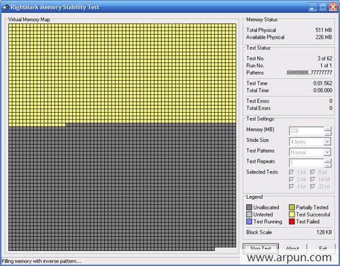Image resolution: width=340 pixels, height=266 pixels.
Task: Click the Test Failed red swatch
Action: pyautogui.click(x=292, y=221)
